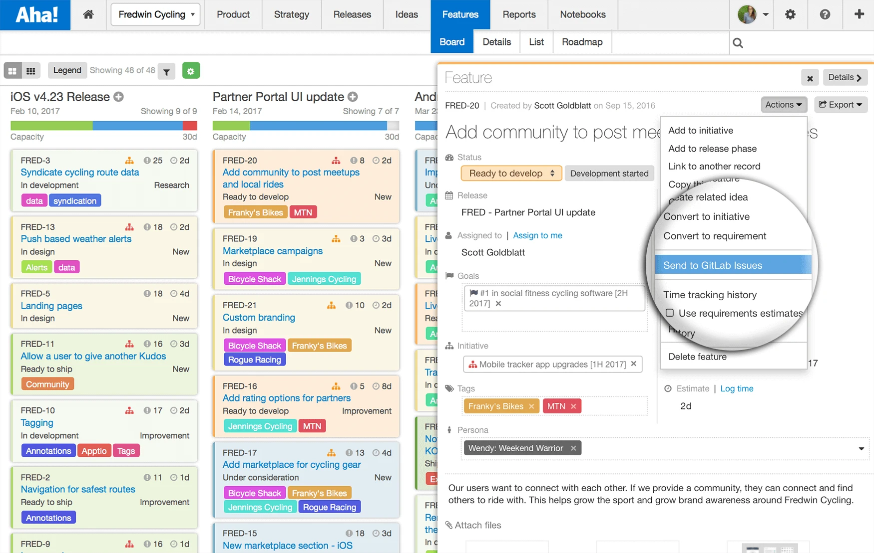Check Use requirements estimates box
The height and width of the screenshot is (553, 874).
(x=670, y=313)
